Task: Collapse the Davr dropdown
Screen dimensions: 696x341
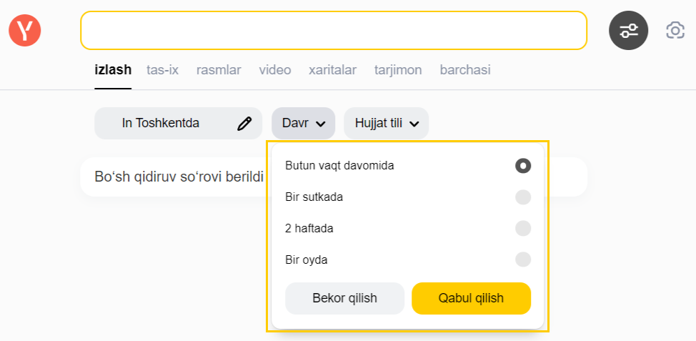Action: (x=303, y=124)
